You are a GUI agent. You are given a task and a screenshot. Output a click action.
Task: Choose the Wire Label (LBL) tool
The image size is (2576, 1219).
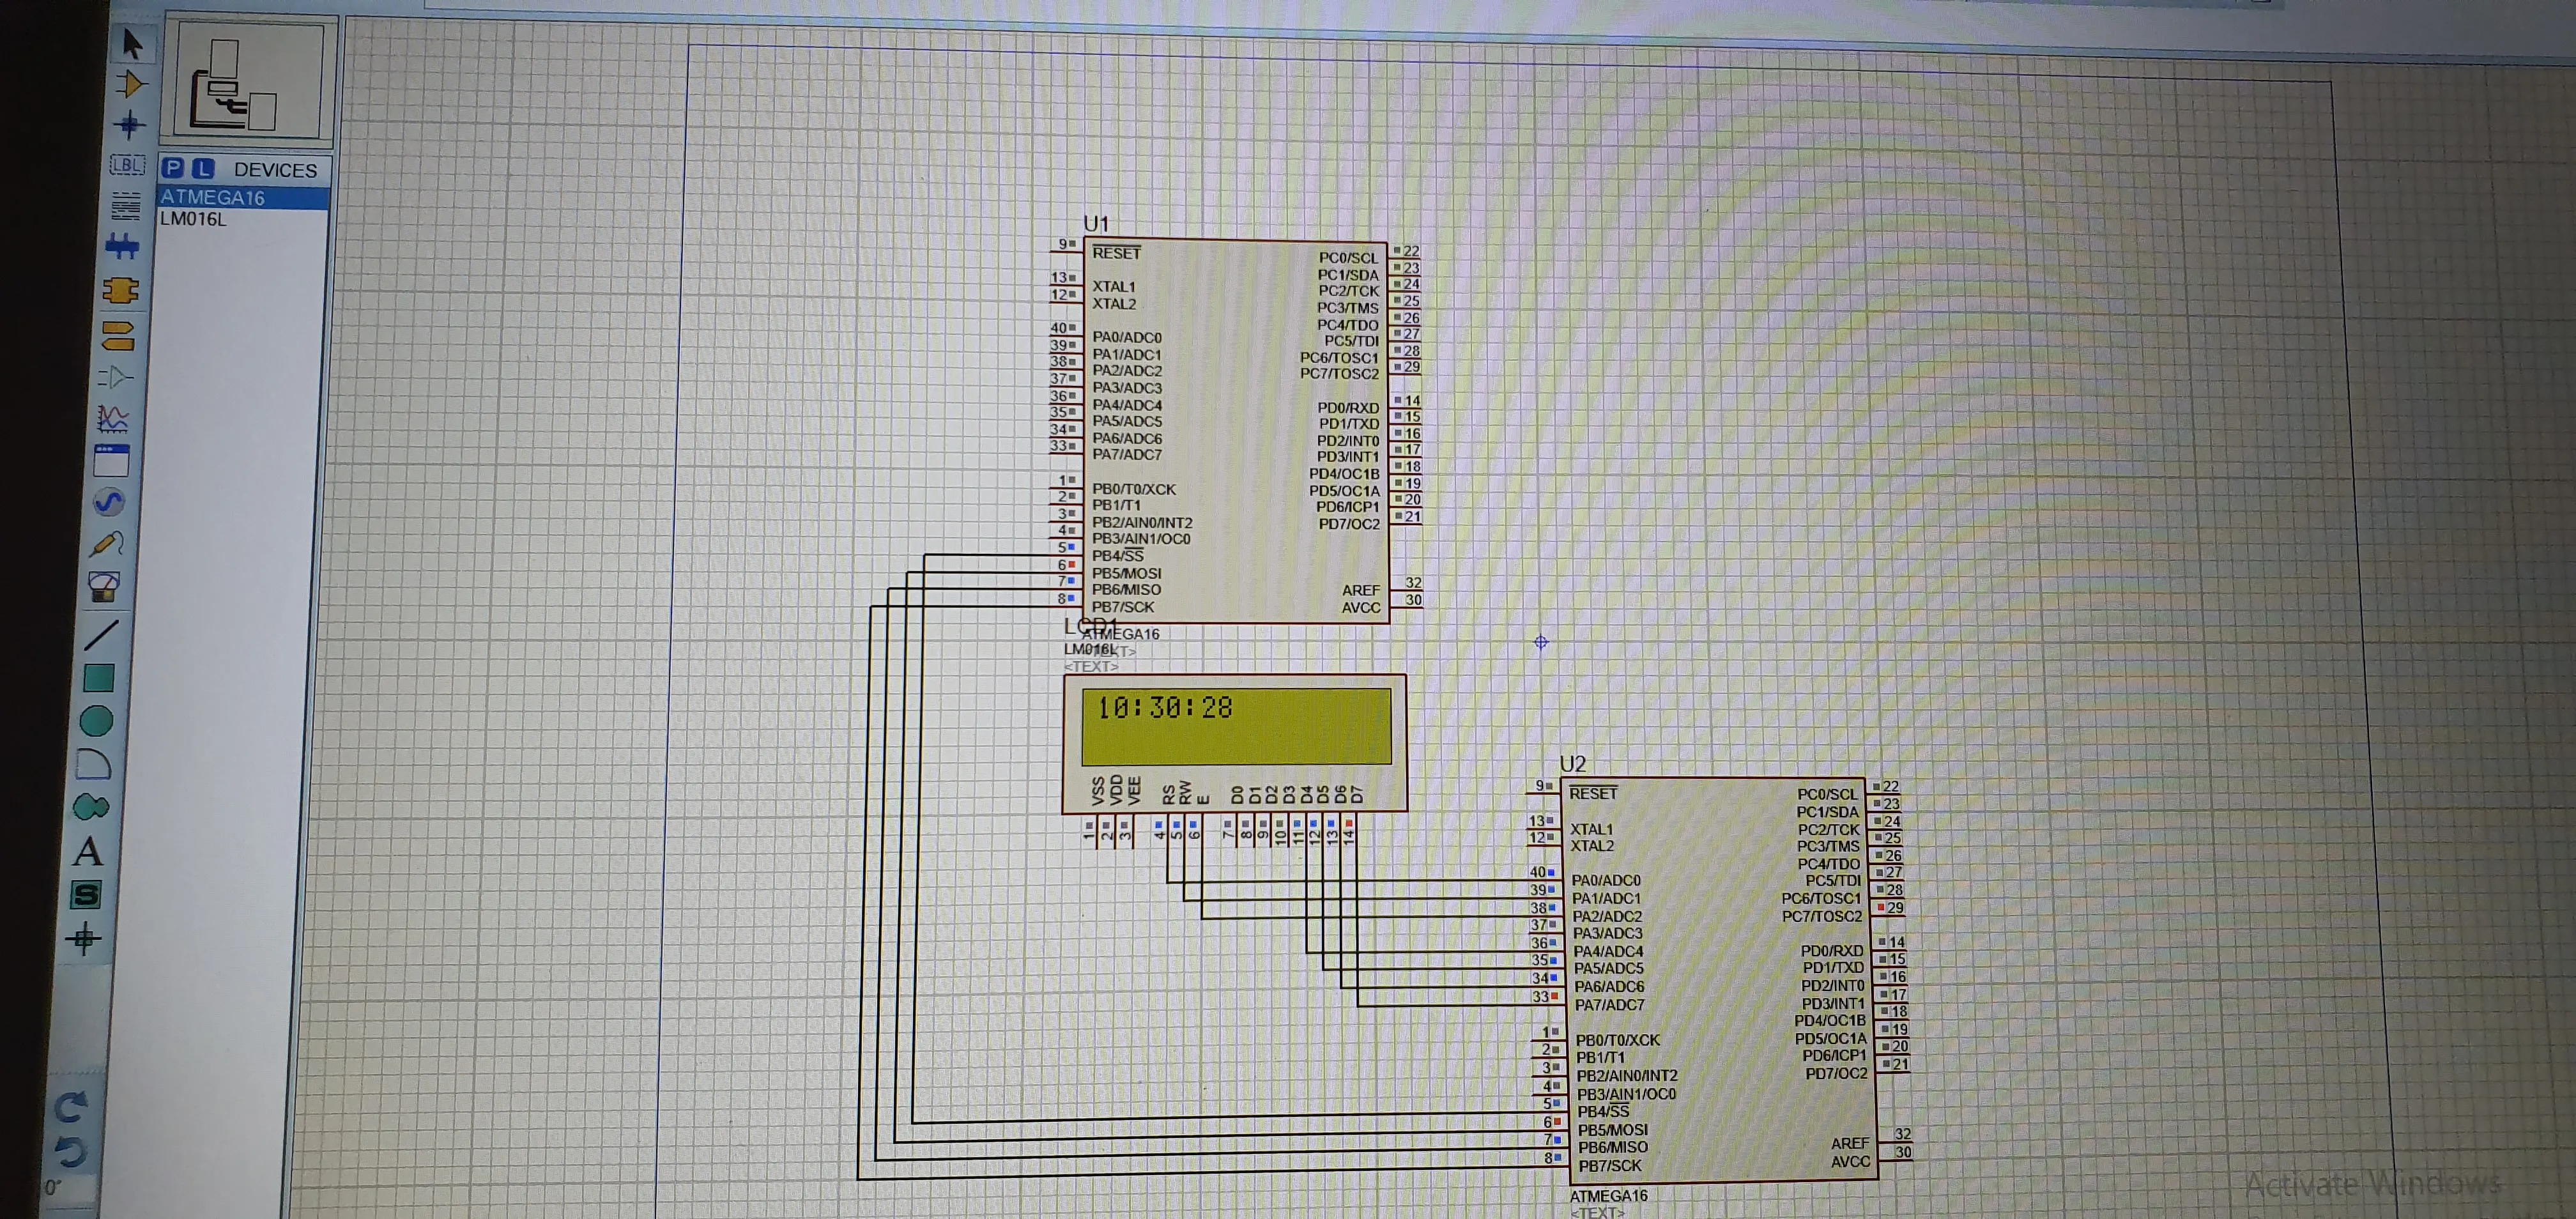pos(127,165)
